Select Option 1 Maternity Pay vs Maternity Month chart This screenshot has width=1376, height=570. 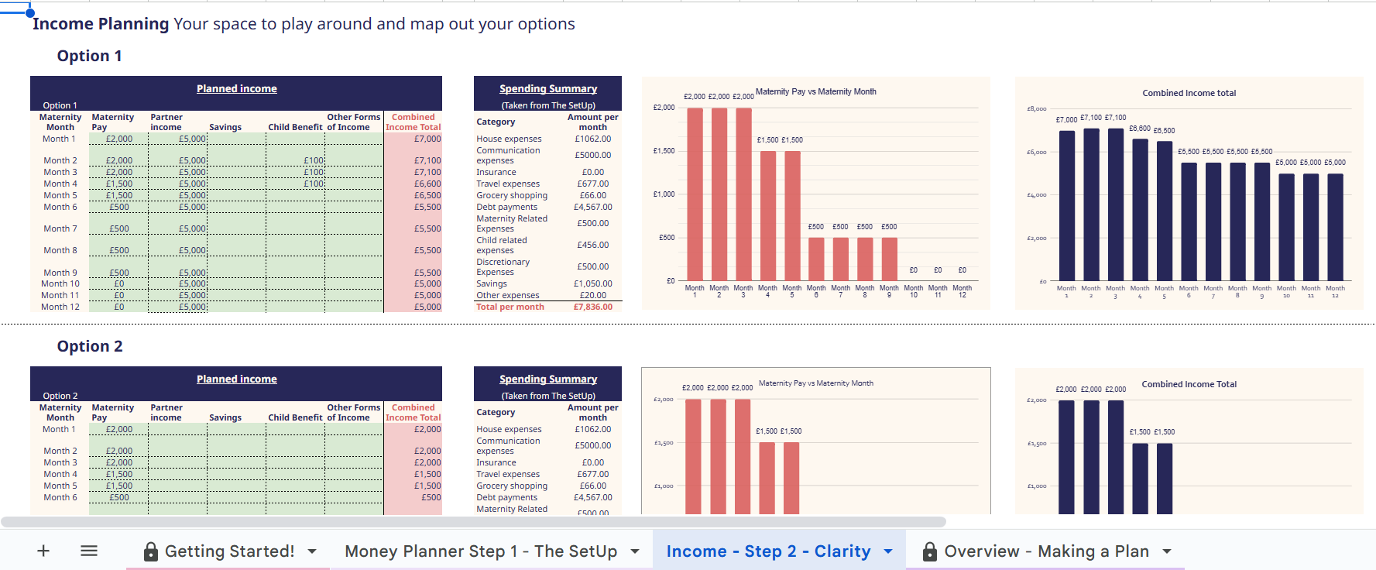[816, 194]
